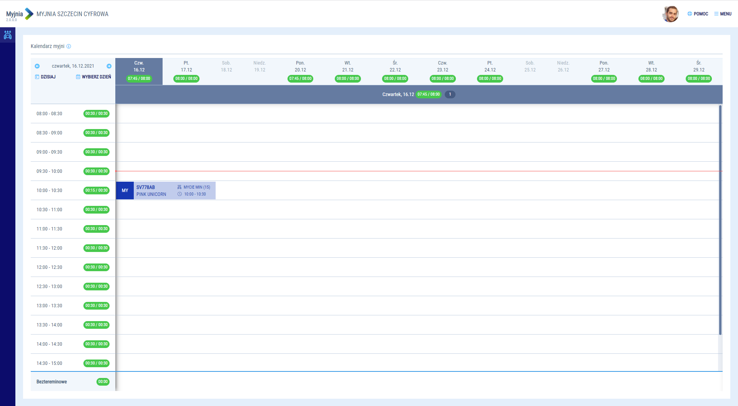Open the user profile avatar
Screen dimensions: 738x406
pos(670,14)
